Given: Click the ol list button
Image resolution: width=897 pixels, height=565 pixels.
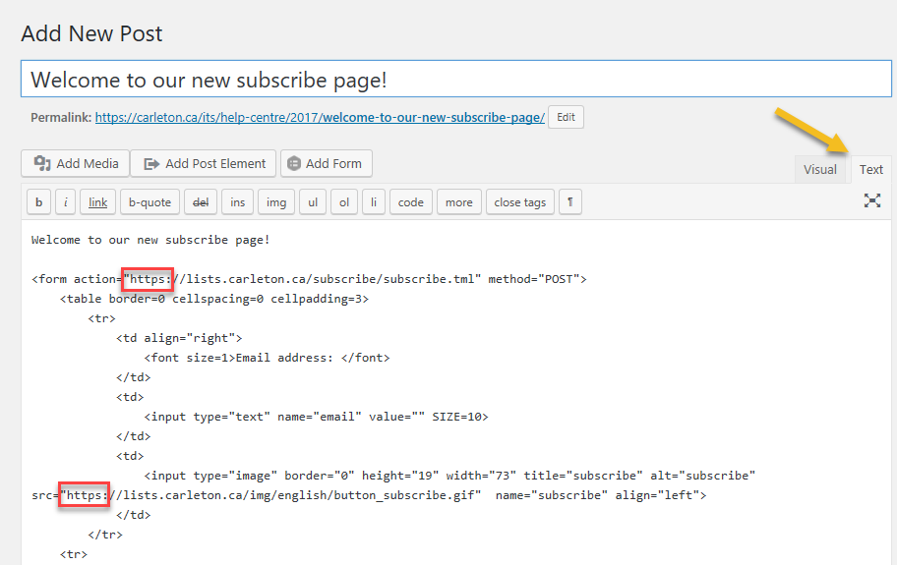Looking at the screenshot, I should pos(344,202).
